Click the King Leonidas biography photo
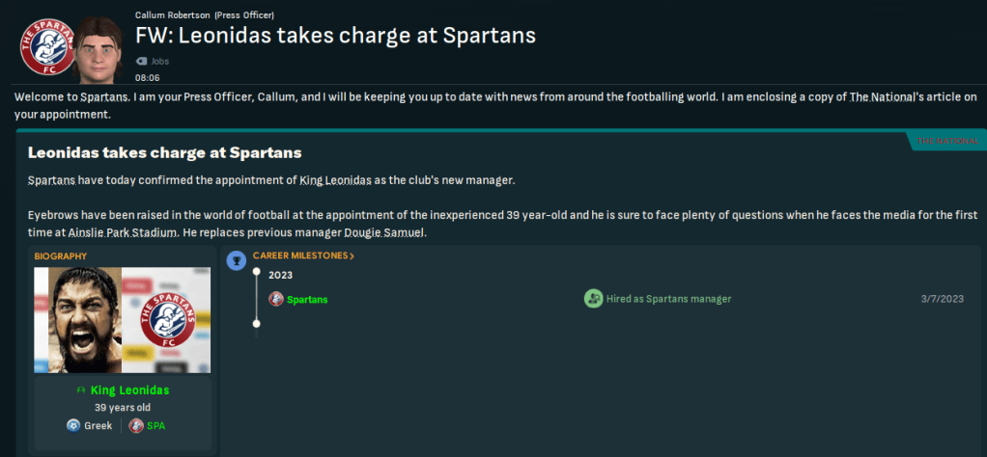 coord(77,320)
